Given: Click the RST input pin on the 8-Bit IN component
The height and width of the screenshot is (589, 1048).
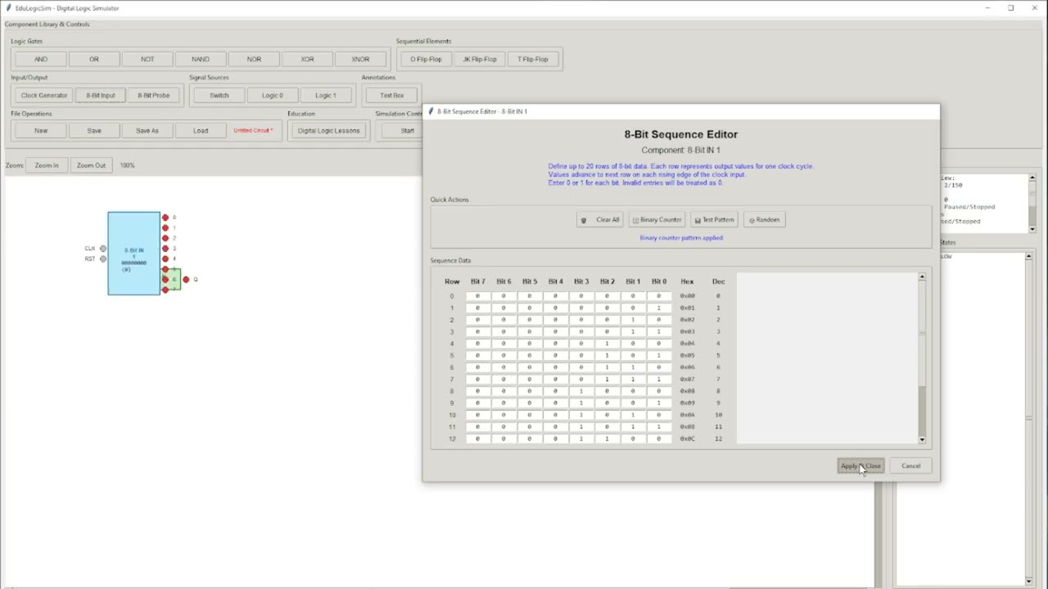Looking at the screenshot, I should click(x=103, y=259).
